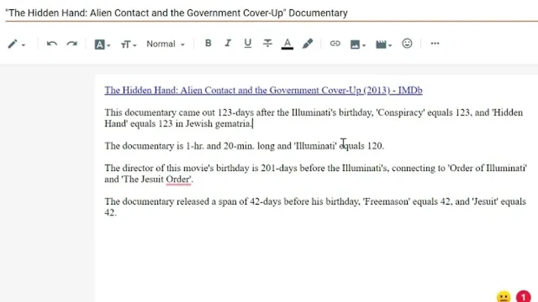Expand the pencil mode dropdown arrow
The height and width of the screenshot is (302, 538).
[23, 45]
